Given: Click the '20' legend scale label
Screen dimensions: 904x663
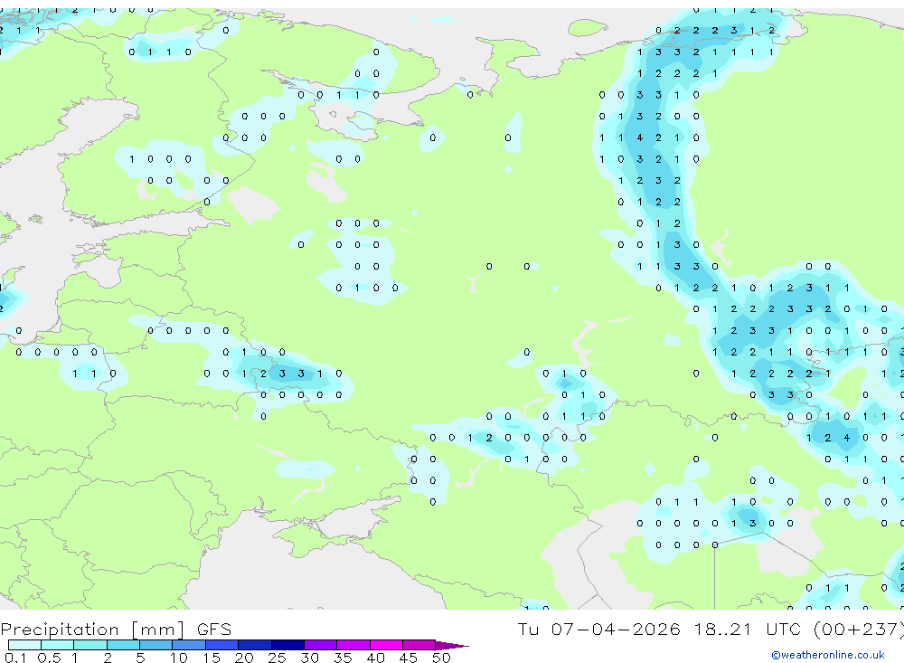Looking at the screenshot, I should pyautogui.click(x=244, y=658).
